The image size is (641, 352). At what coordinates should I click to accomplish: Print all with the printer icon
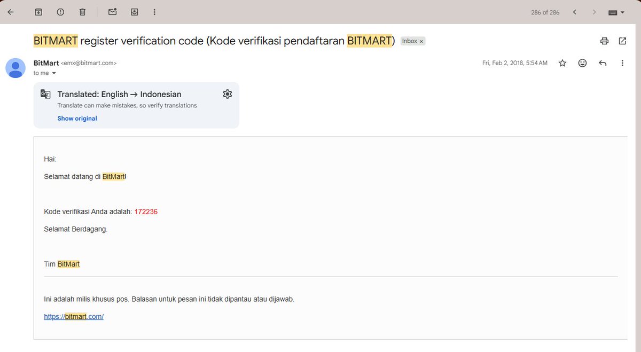(x=604, y=41)
